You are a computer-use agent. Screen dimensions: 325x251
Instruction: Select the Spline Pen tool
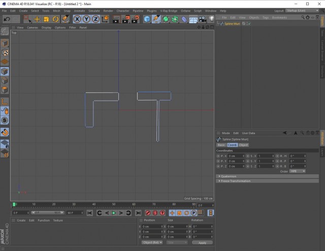point(156,19)
